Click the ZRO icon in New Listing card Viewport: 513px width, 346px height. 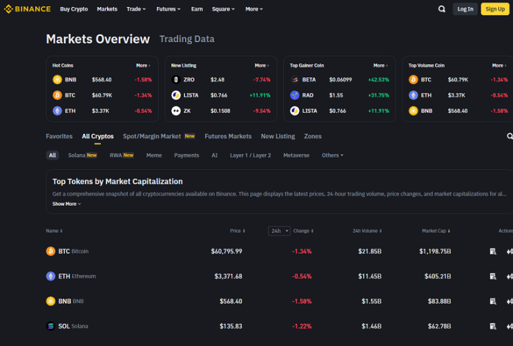(x=175, y=79)
